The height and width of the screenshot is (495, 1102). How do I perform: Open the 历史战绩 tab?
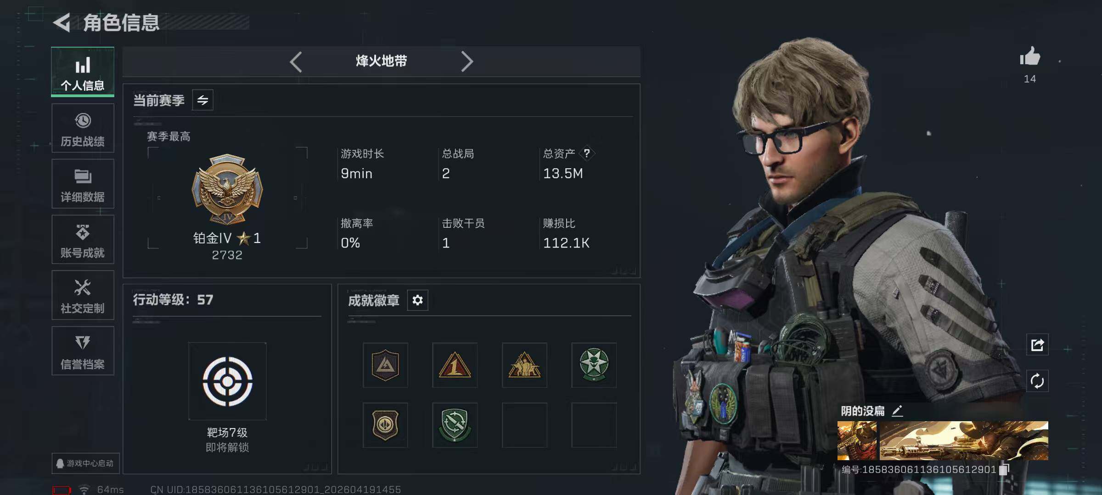pyautogui.click(x=83, y=128)
